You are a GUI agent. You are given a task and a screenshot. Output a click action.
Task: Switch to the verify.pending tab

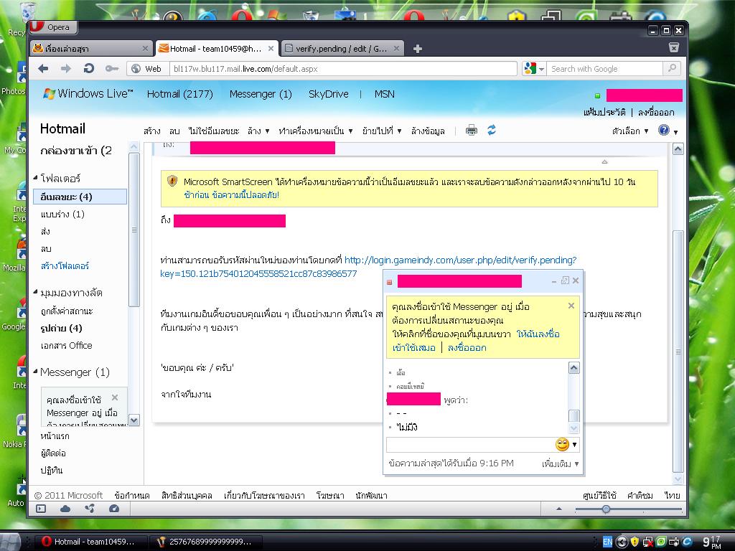point(342,48)
